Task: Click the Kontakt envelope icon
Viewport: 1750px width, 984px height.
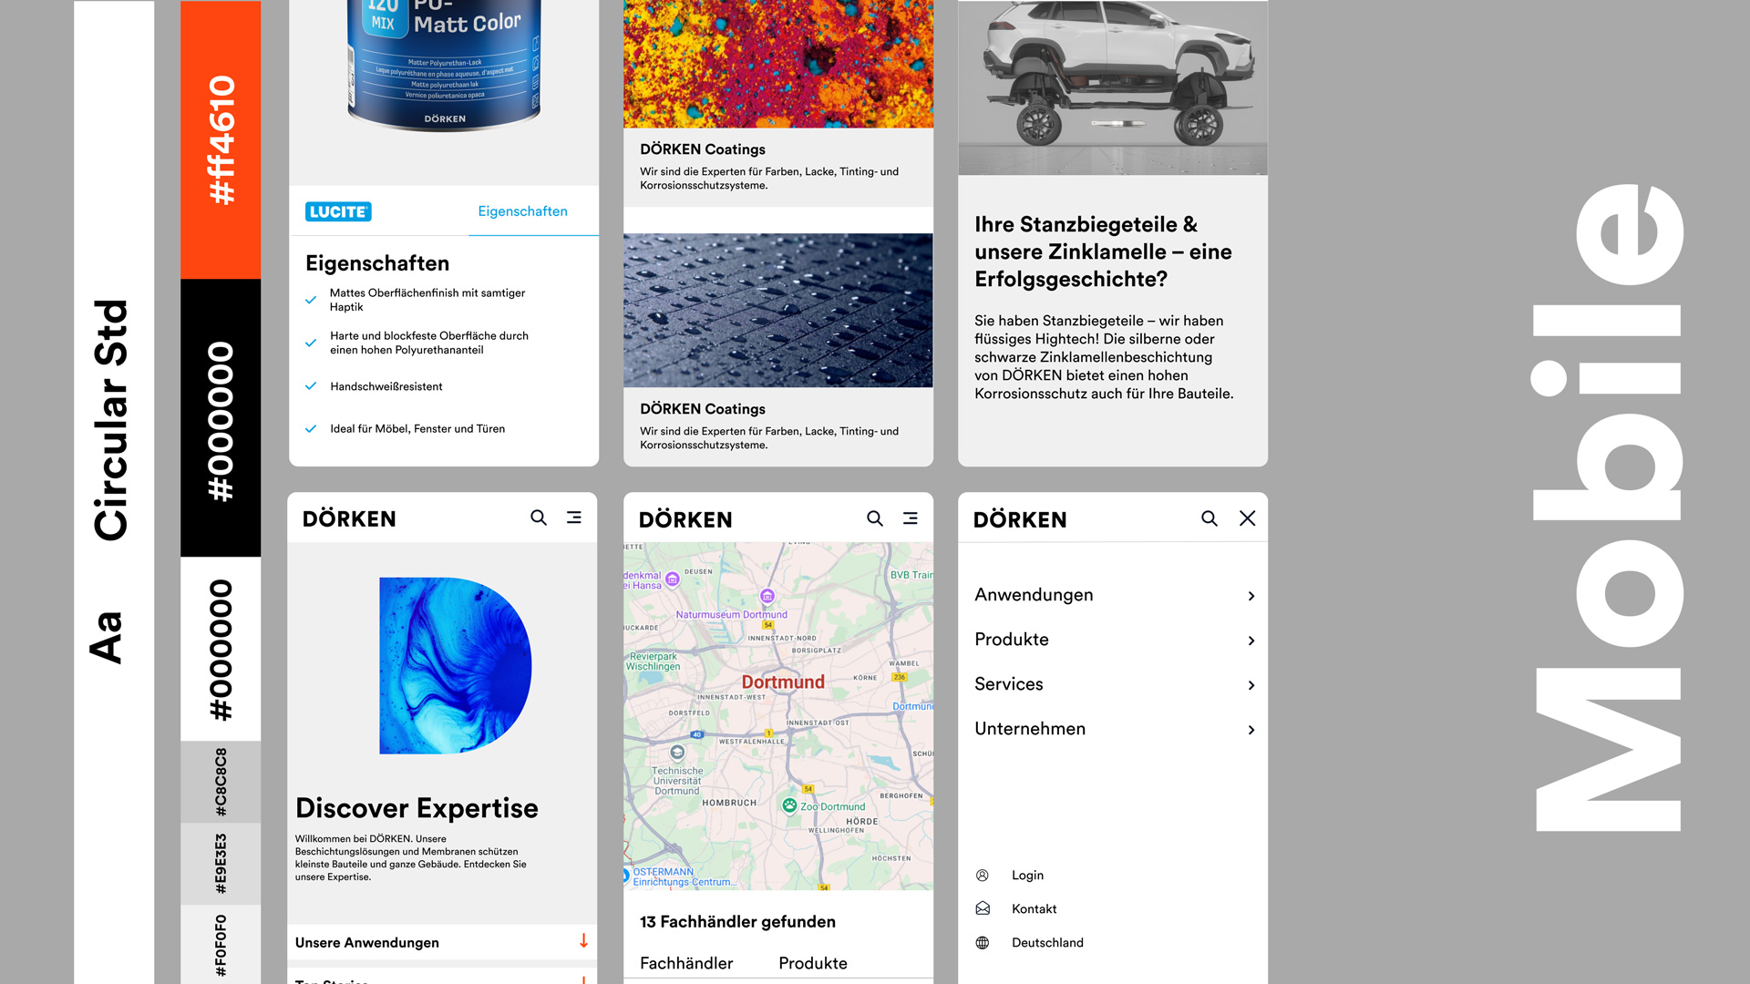Action: [983, 909]
